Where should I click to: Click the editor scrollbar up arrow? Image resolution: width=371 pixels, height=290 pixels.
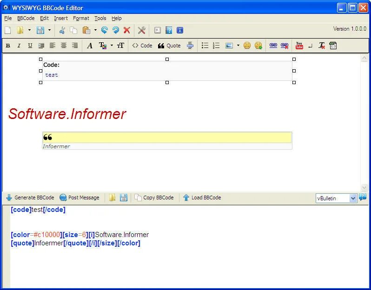(x=364, y=58)
